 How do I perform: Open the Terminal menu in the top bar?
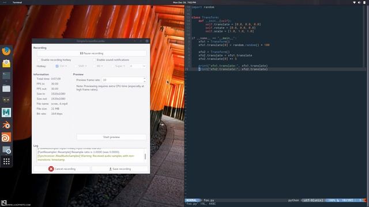(17, 2)
